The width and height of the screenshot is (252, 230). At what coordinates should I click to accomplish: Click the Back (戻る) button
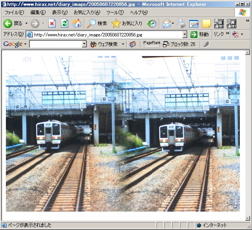point(14,24)
